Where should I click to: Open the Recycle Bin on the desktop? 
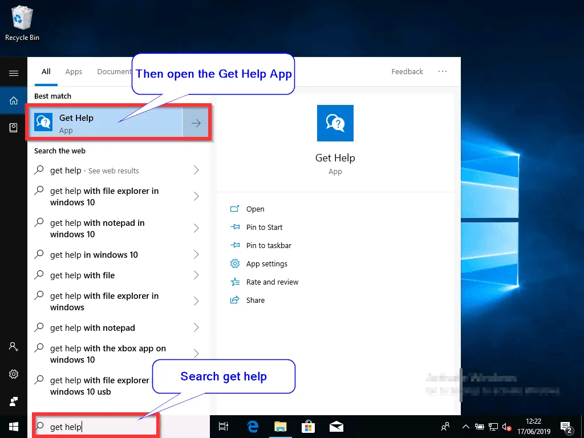[x=22, y=18]
